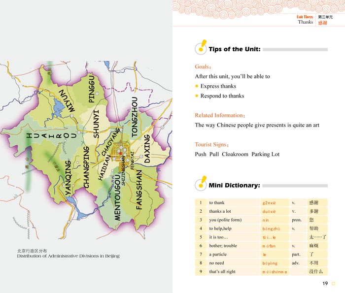Click the sentence After this unit, you'll be able to

[x=232, y=76]
